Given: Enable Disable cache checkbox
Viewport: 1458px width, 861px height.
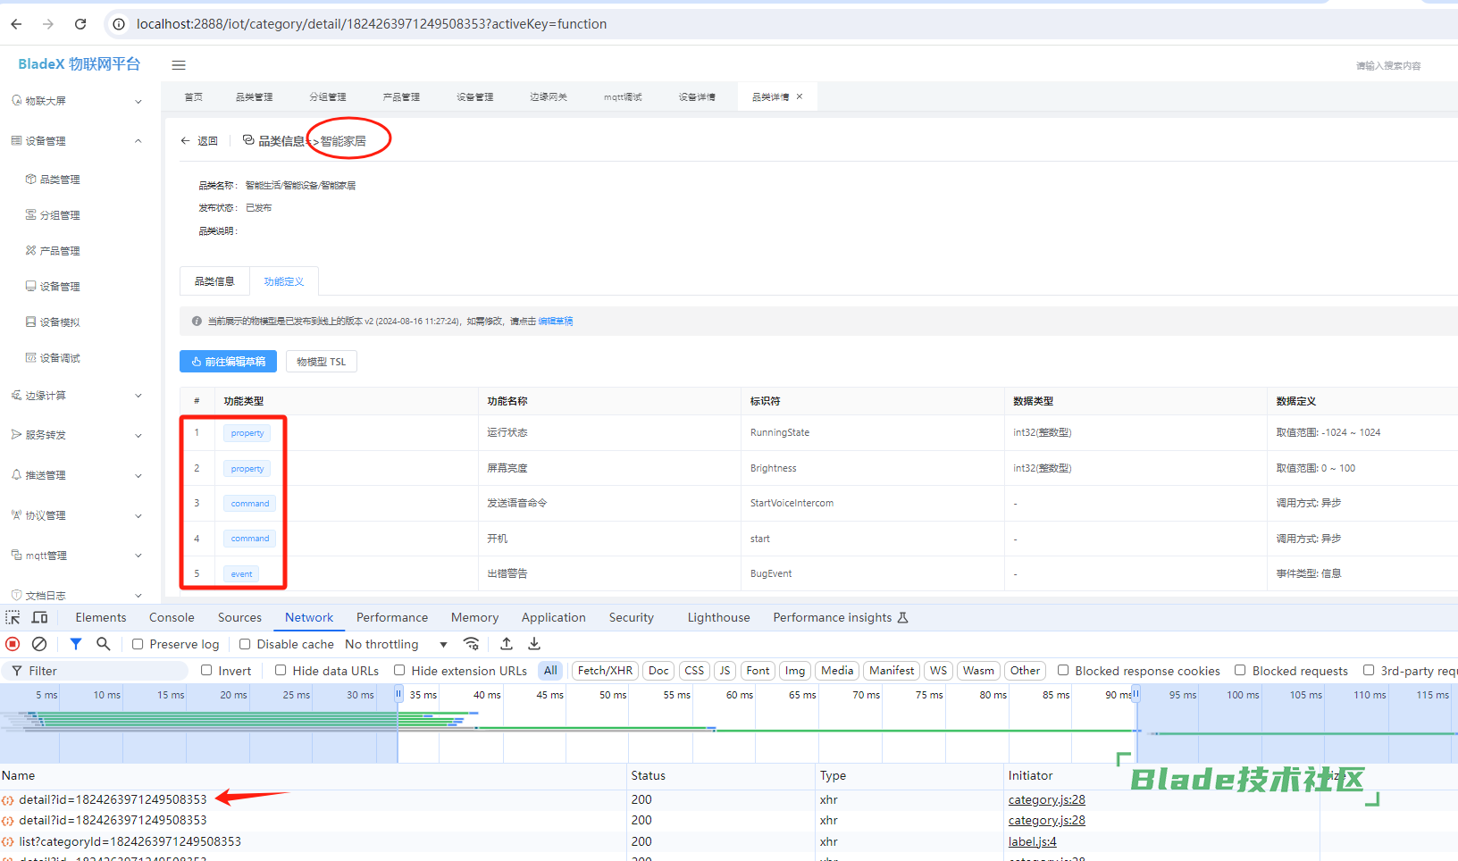Looking at the screenshot, I should 245,644.
